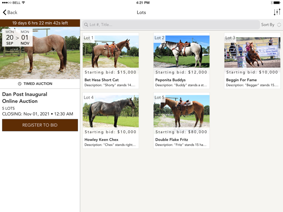Tap the Back chevron arrow

[4, 12]
